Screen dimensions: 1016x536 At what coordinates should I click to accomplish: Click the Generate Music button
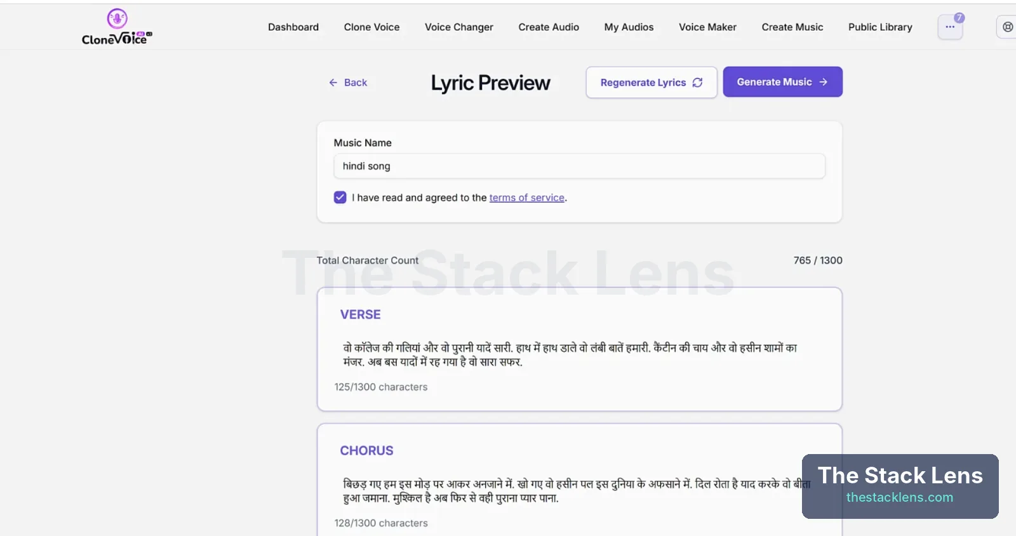pos(782,82)
